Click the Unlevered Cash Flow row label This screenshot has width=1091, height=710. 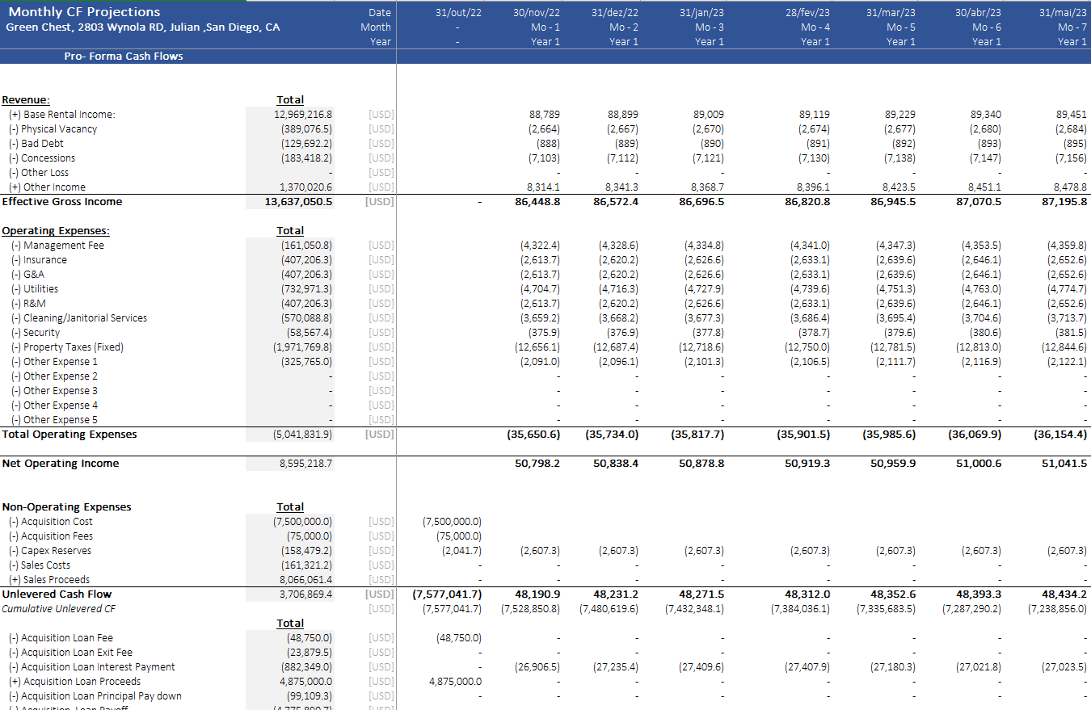[55, 594]
